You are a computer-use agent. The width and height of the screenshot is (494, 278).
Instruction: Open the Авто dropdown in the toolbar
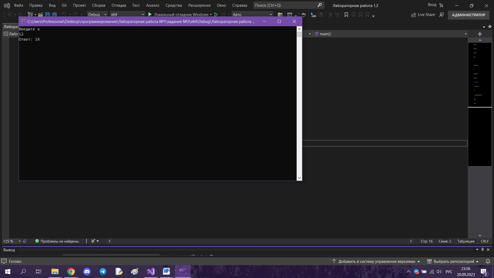(x=252, y=15)
